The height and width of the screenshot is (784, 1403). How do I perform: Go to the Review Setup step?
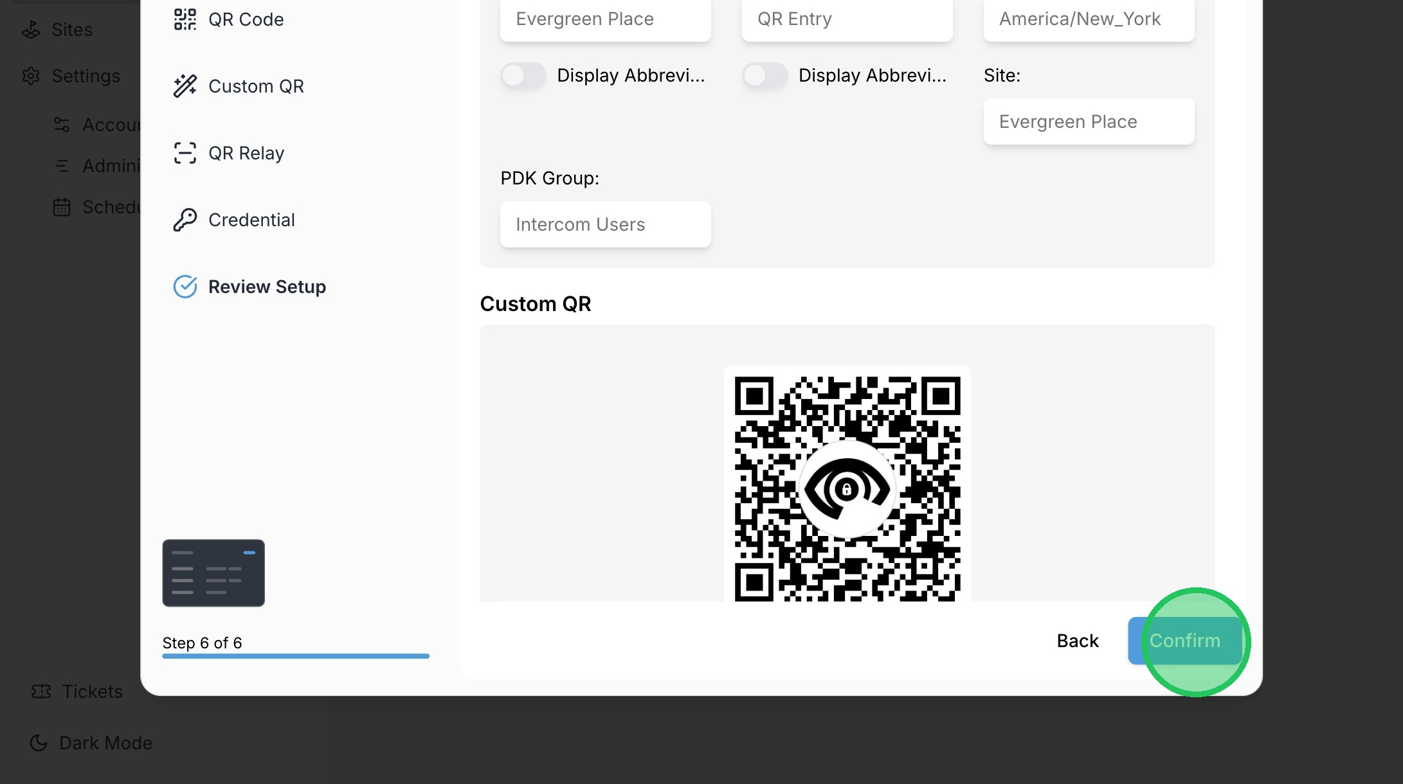[x=267, y=287]
